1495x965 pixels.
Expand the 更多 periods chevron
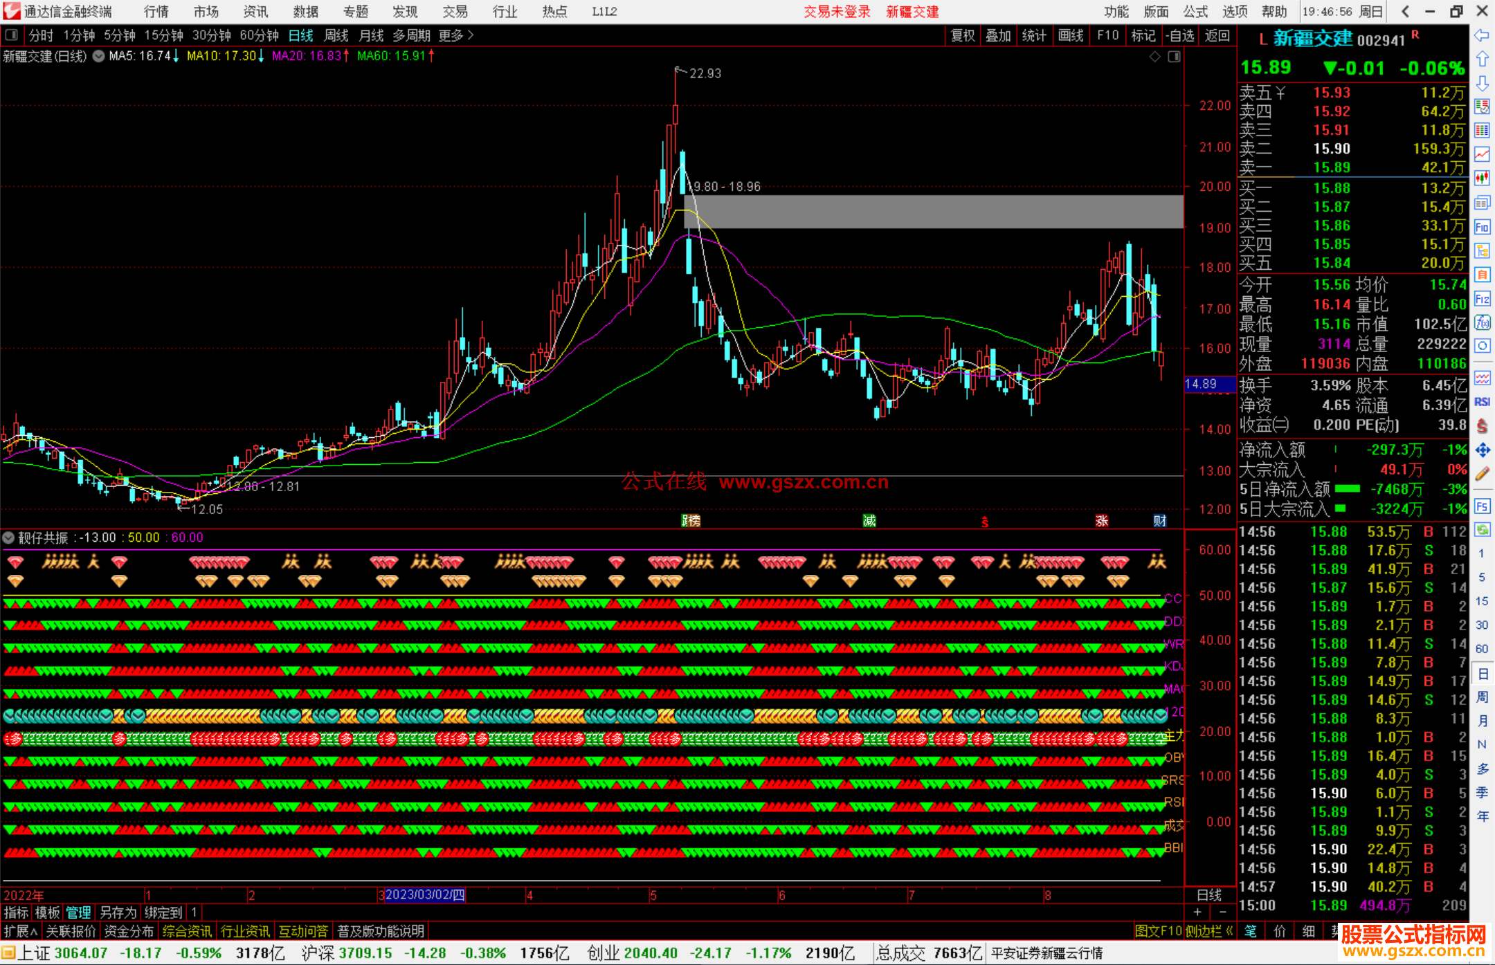point(471,35)
